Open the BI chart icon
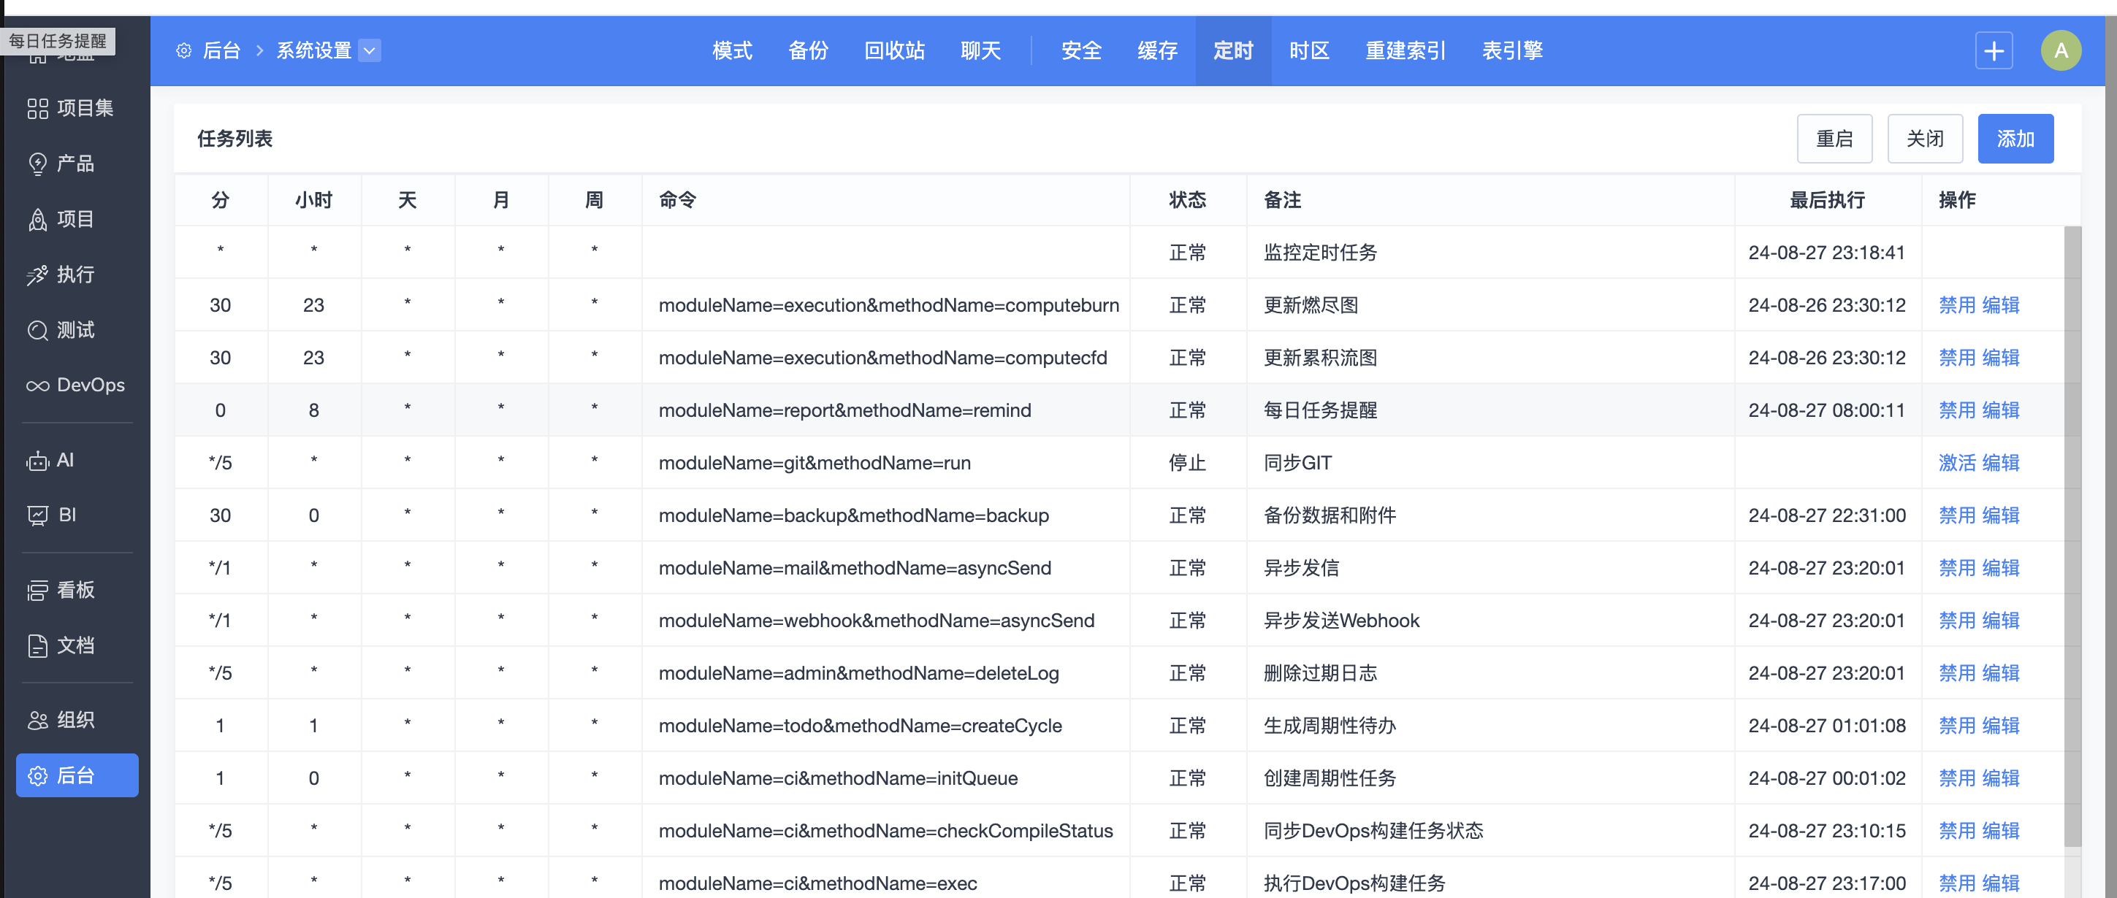This screenshot has height=898, width=2117. point(38,515)
